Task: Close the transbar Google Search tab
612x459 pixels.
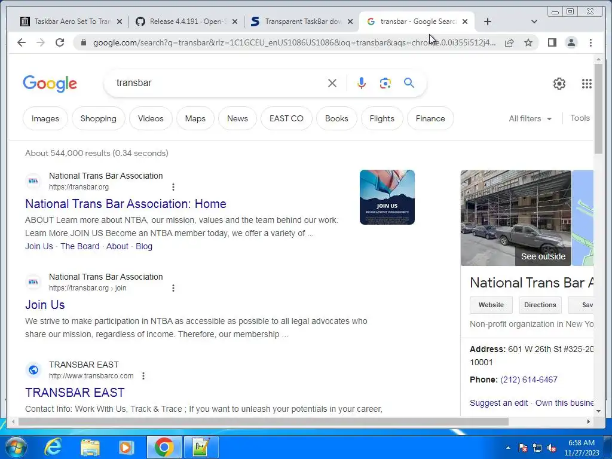Action: tap(464, 22)
